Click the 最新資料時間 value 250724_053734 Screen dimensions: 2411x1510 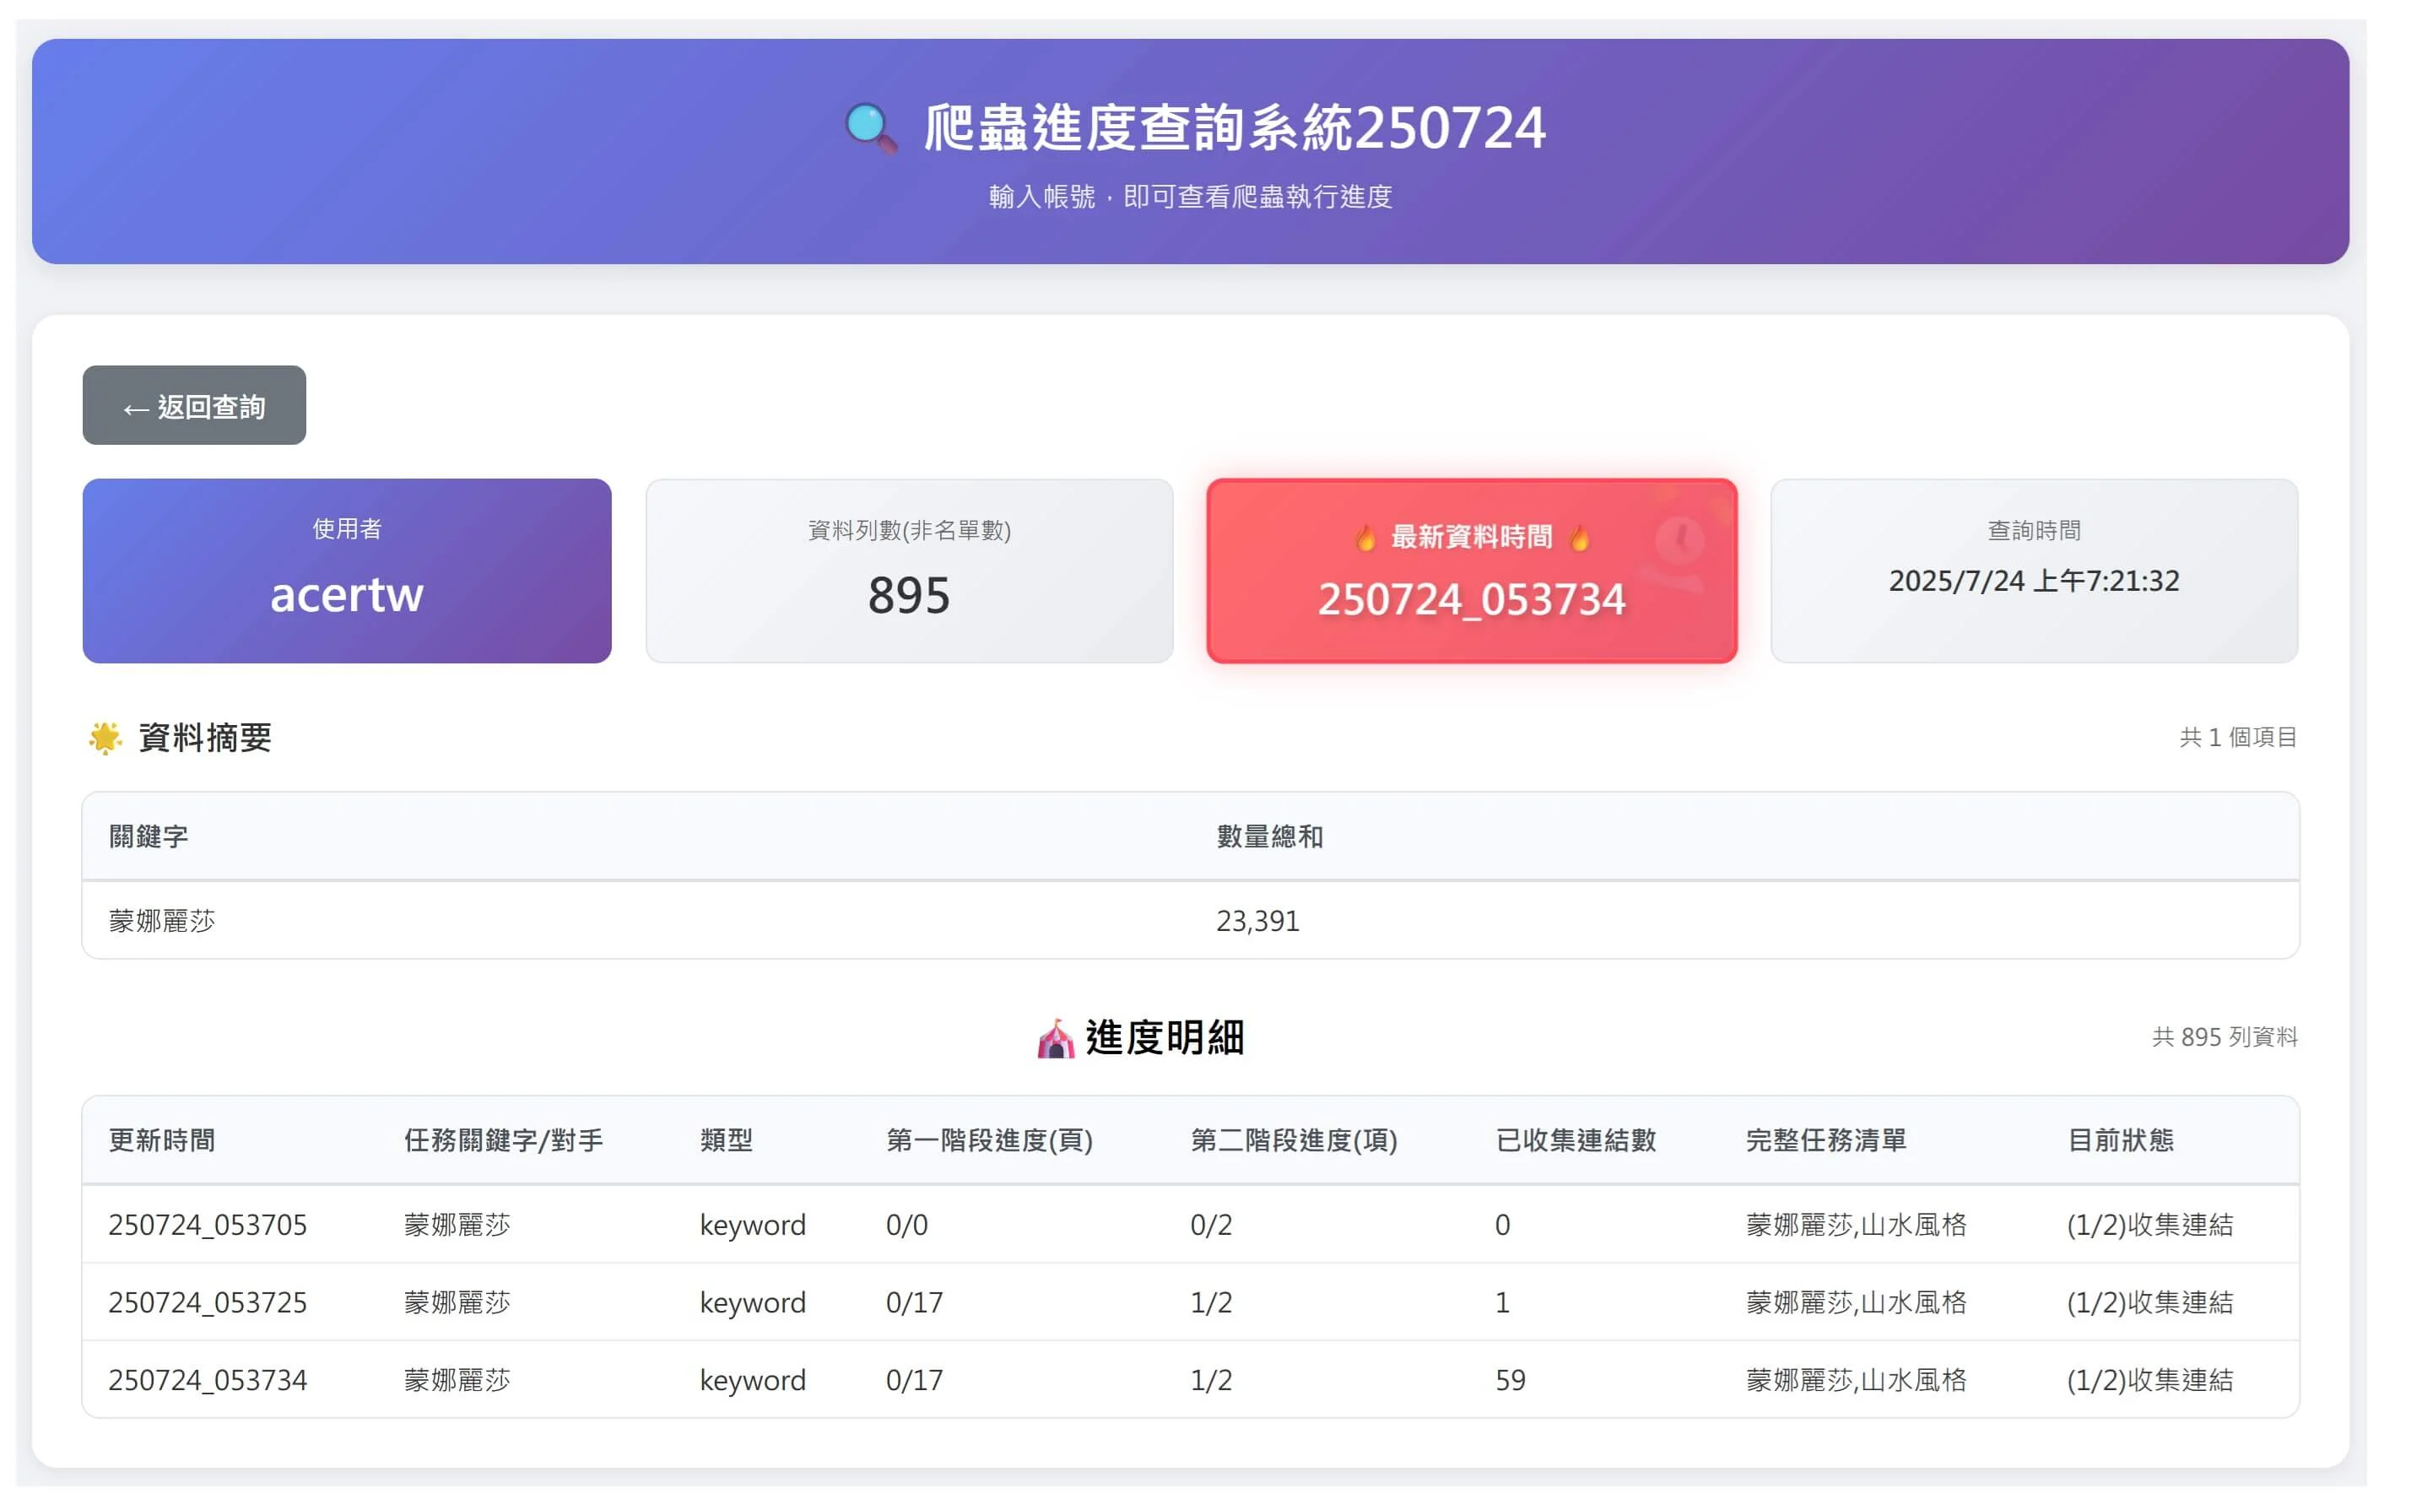(x=1472, y=599)
